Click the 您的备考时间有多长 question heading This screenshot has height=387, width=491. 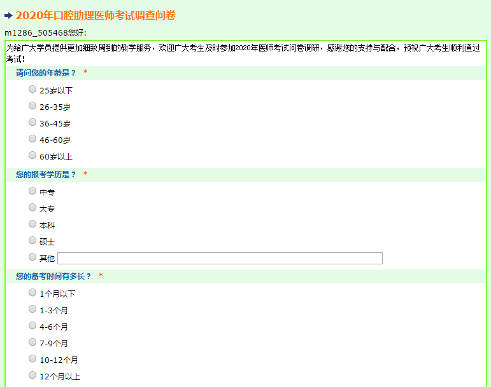pyautogui.click(x=53, y=276)
